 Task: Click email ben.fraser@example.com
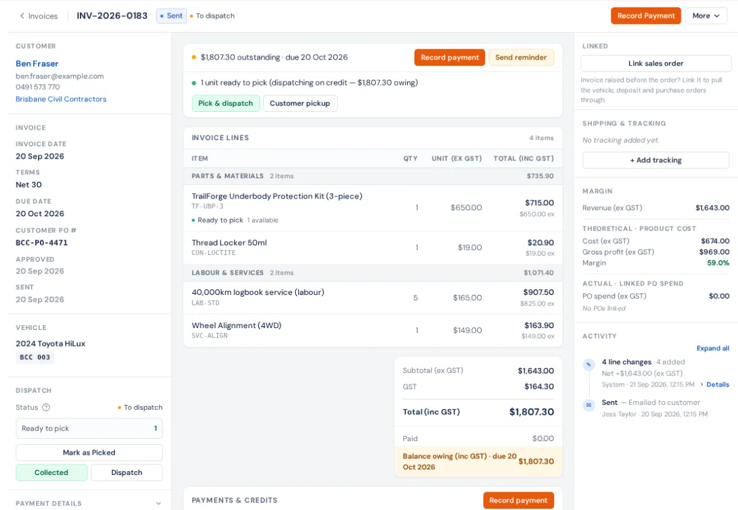tap(60, 76)
